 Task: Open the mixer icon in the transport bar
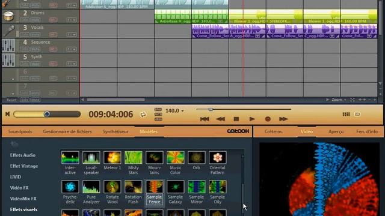coord(346,114)
